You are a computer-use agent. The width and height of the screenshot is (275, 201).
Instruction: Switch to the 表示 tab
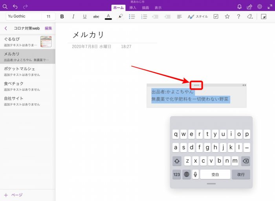(x=158, y=8)
